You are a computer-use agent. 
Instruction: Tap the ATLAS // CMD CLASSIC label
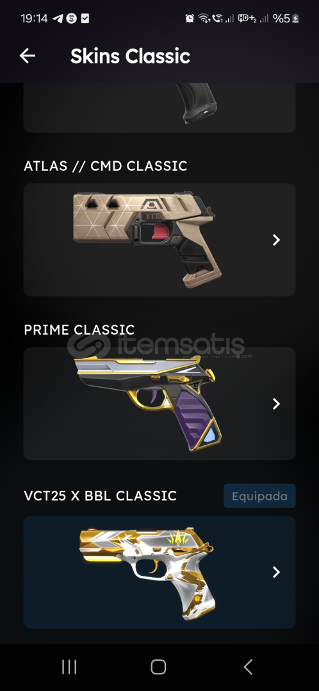(106, 166)
